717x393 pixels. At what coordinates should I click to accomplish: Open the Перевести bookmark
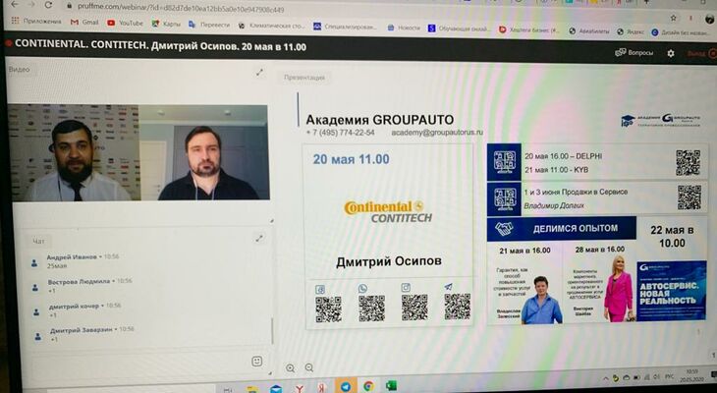(x=209, y=25)
